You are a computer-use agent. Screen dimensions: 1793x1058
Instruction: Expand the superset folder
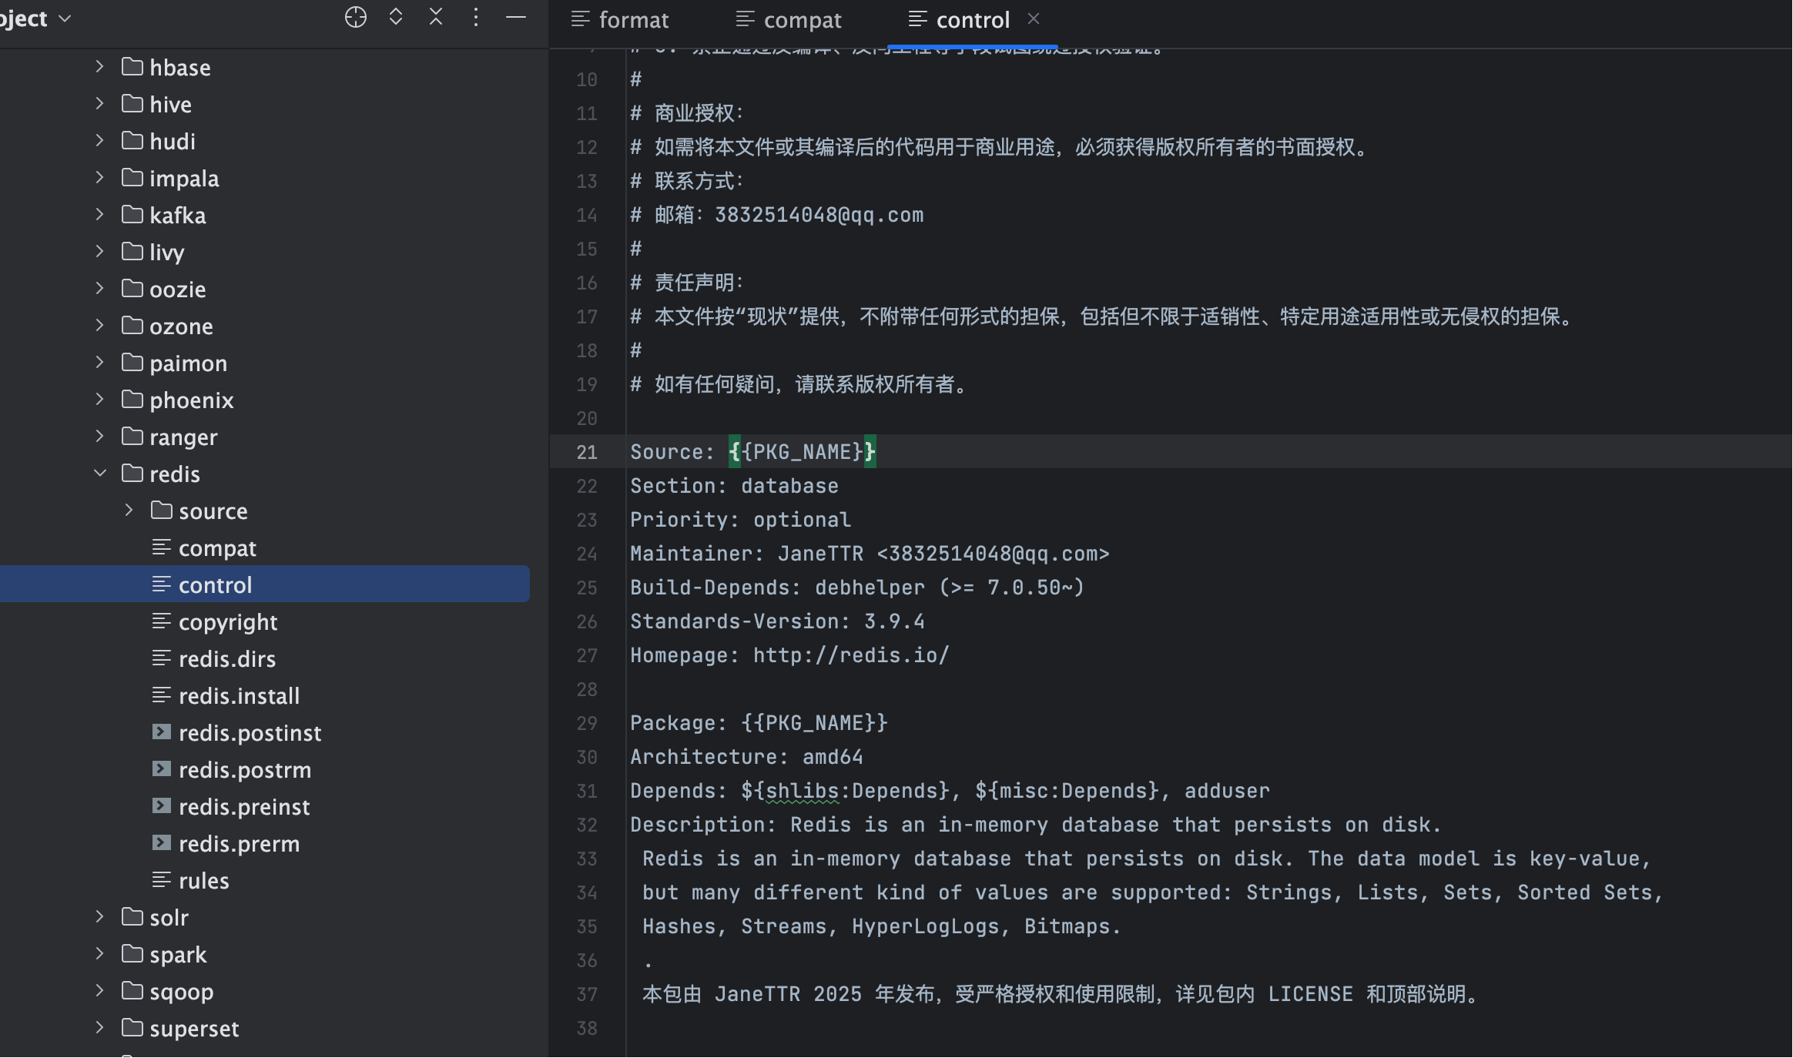[x=99, y=1028]
